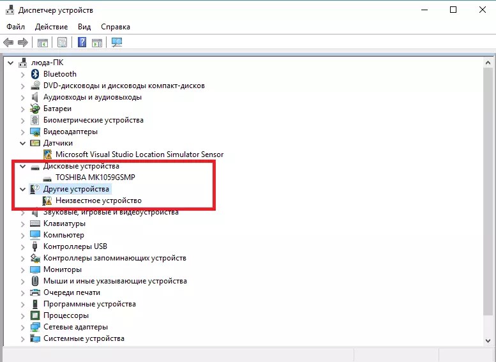Click the blue Help question-mark icon
Viewport: 496px width, 362px height.
pyautogui.click(x=82, y=42)
